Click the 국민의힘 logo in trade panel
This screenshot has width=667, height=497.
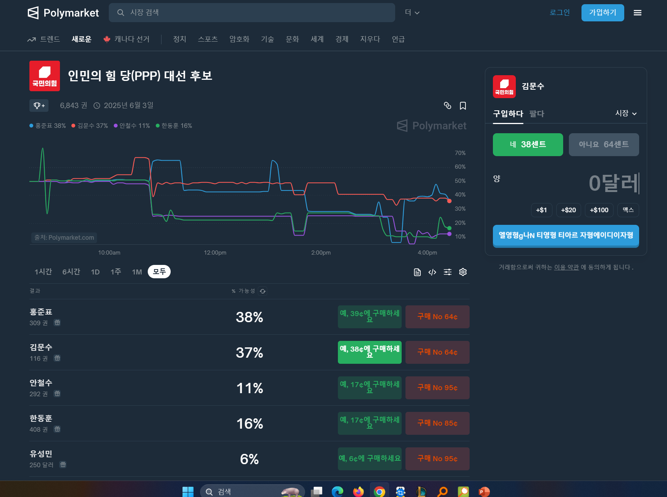click(x=504, y=87)
